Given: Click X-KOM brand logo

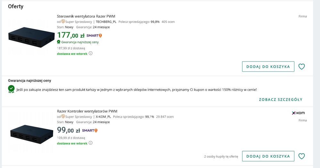Looking at the screenshot, I should coord(298,113).
